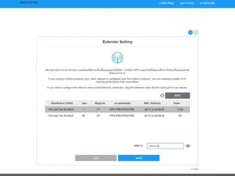The image size is (235, 176).
Task: Open the first top-bar menu link
Action: coord(166,3)
